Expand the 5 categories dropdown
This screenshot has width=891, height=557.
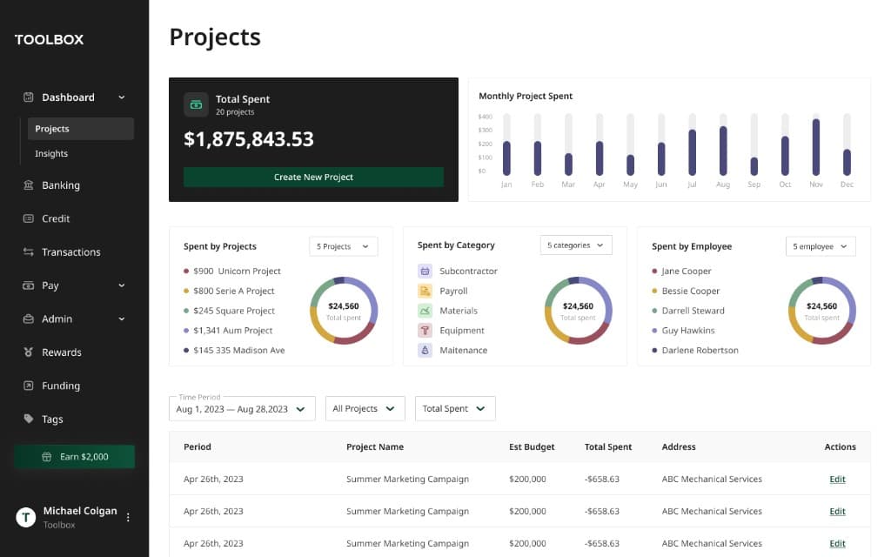click(x=575, y=245)
